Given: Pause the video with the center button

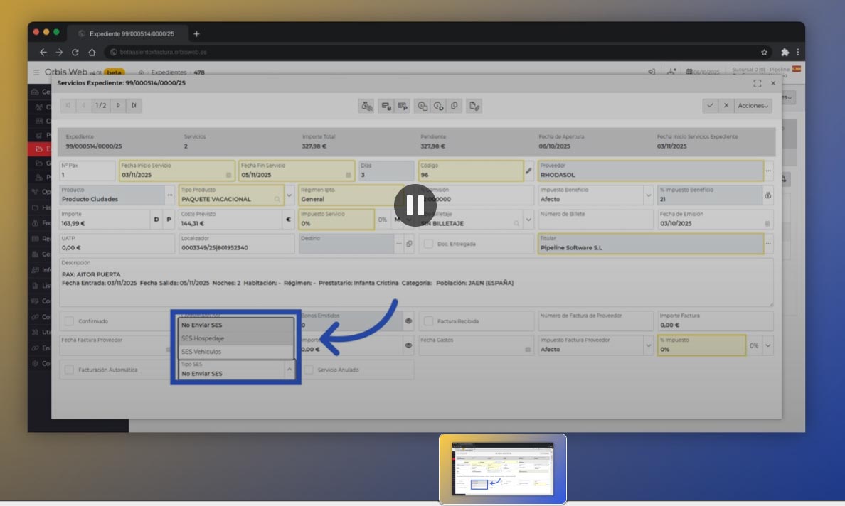Looking at the screenshot, I should tap(415, 205).
